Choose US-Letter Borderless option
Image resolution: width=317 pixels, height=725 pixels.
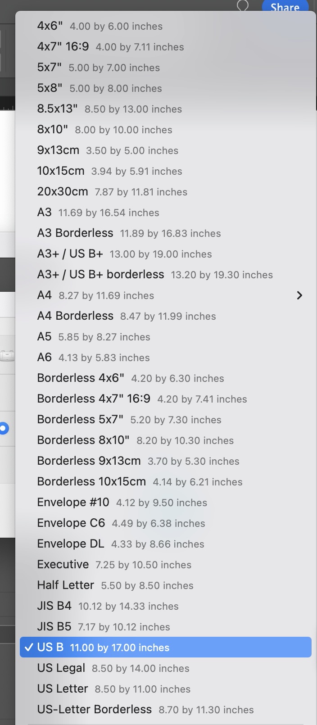(145, 709)
